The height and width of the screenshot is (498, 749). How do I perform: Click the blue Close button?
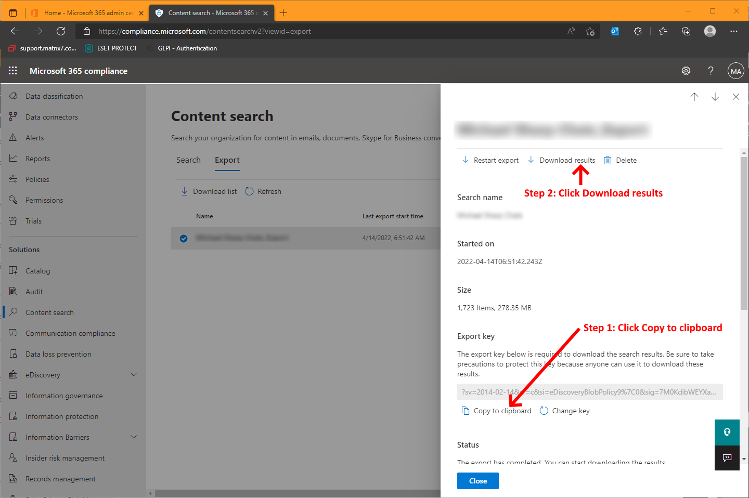[x=478, y=481]
